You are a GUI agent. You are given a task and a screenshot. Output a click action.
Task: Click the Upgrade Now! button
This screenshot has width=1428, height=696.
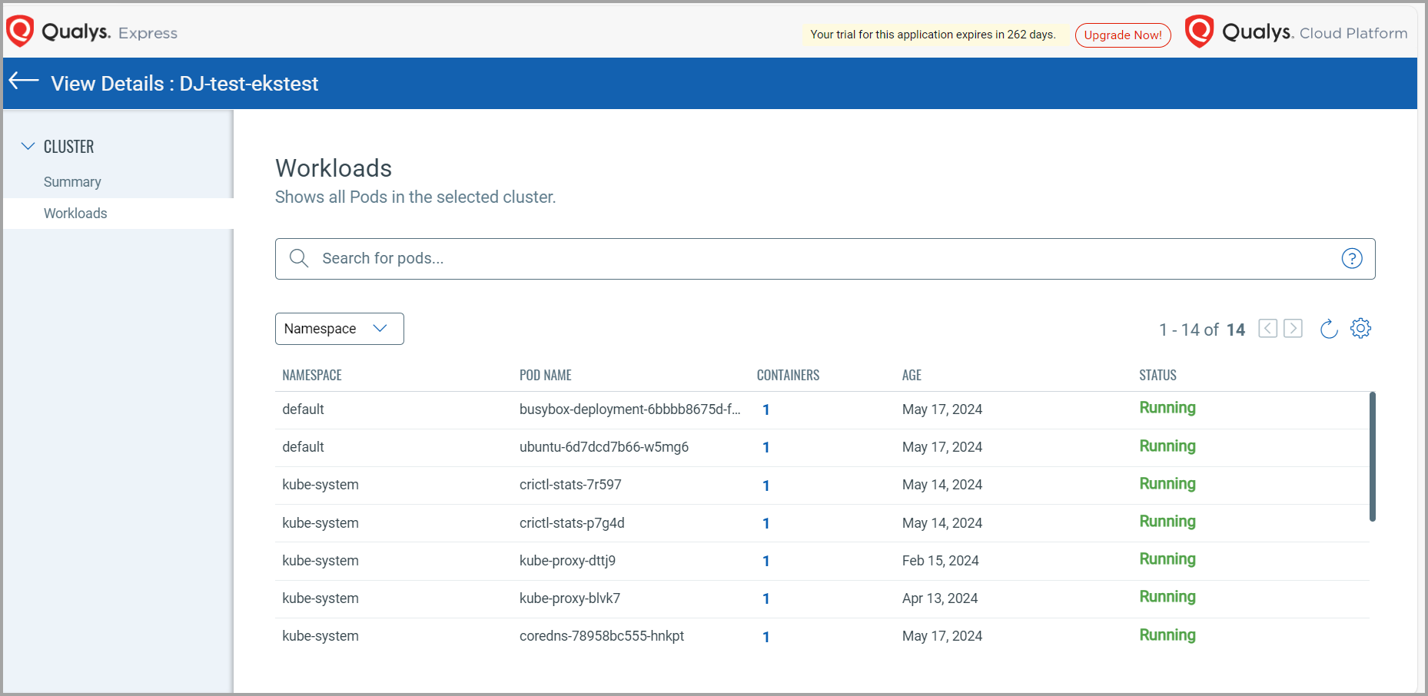click(1122, 35)
